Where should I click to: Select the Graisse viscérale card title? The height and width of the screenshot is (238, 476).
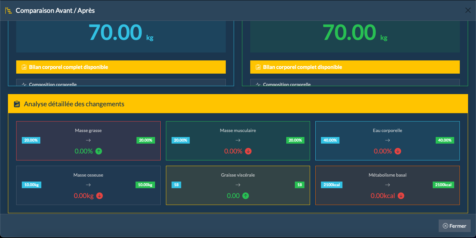tap(238, 175)
